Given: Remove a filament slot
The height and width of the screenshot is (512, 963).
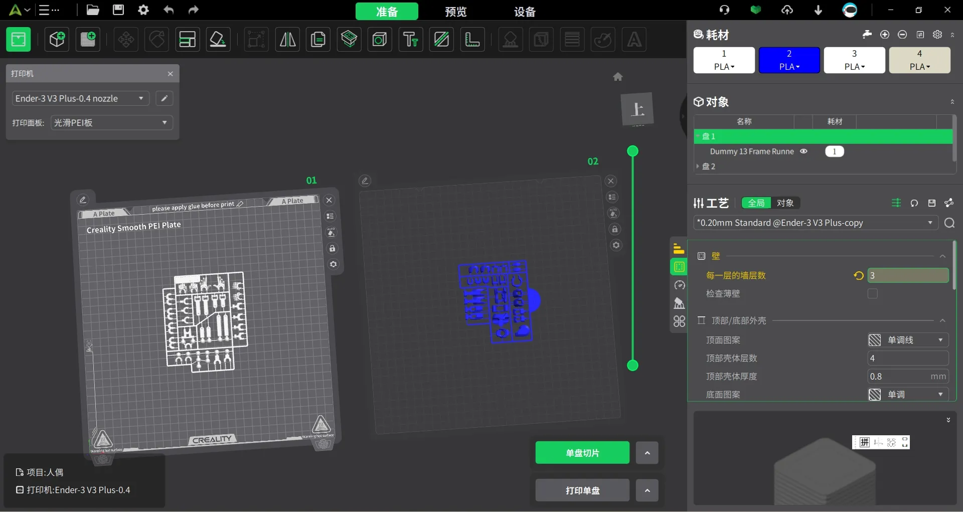Looking at the screenshot, I should pyautogui.click(x=902, y=34).
